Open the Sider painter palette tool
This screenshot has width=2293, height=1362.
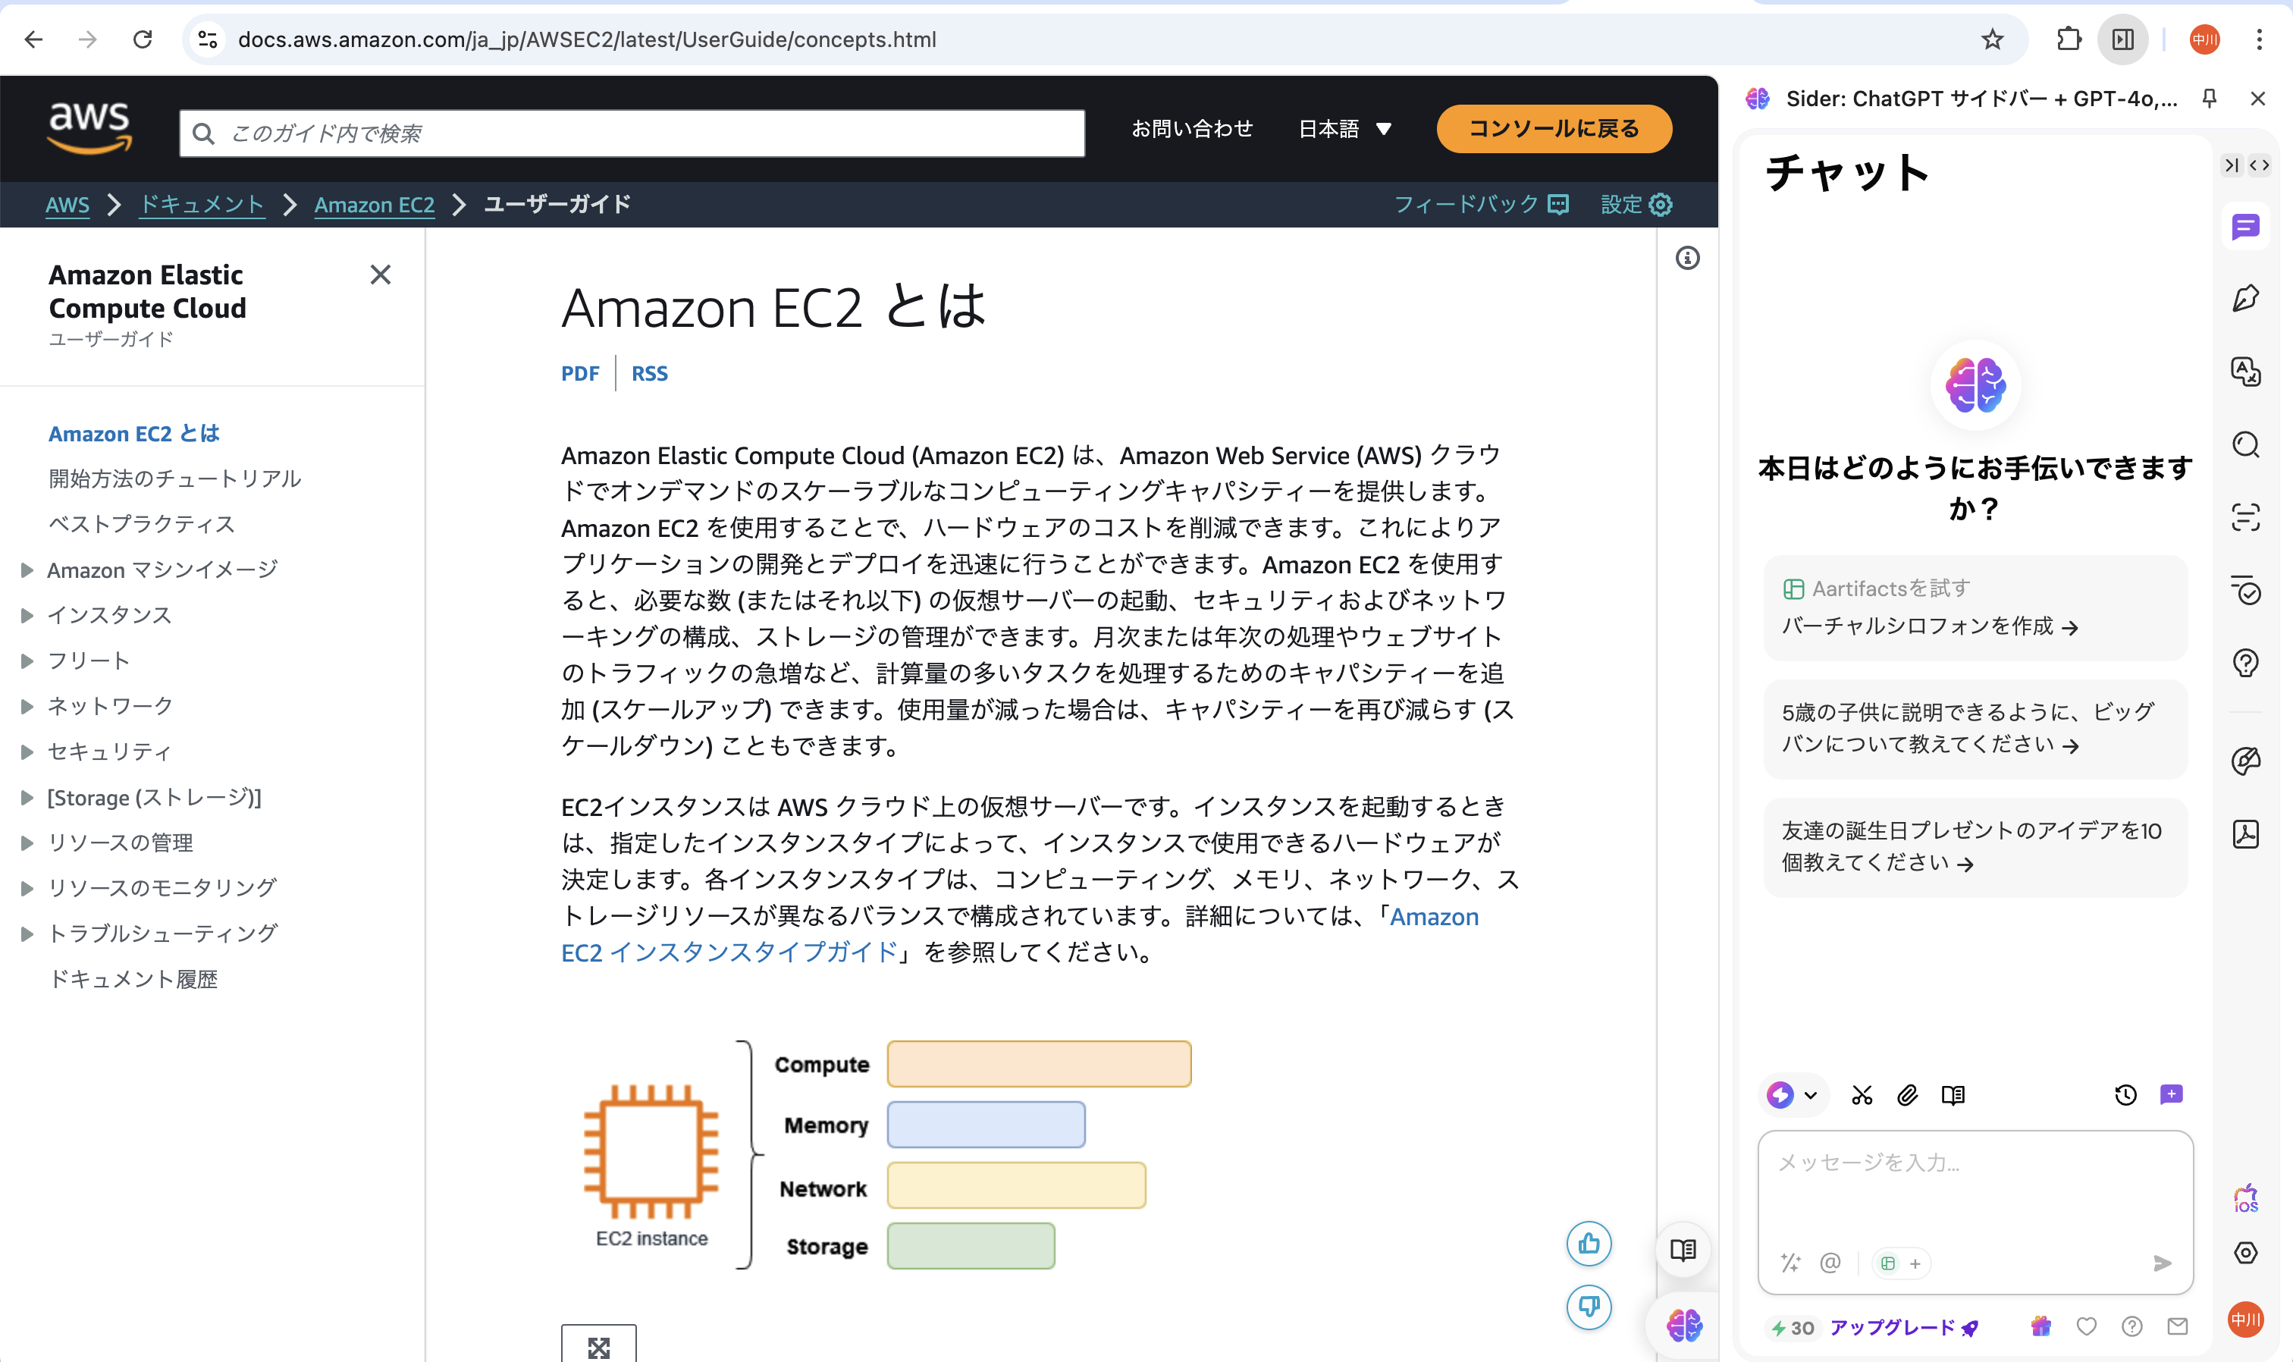click(x=2245, y=761)
